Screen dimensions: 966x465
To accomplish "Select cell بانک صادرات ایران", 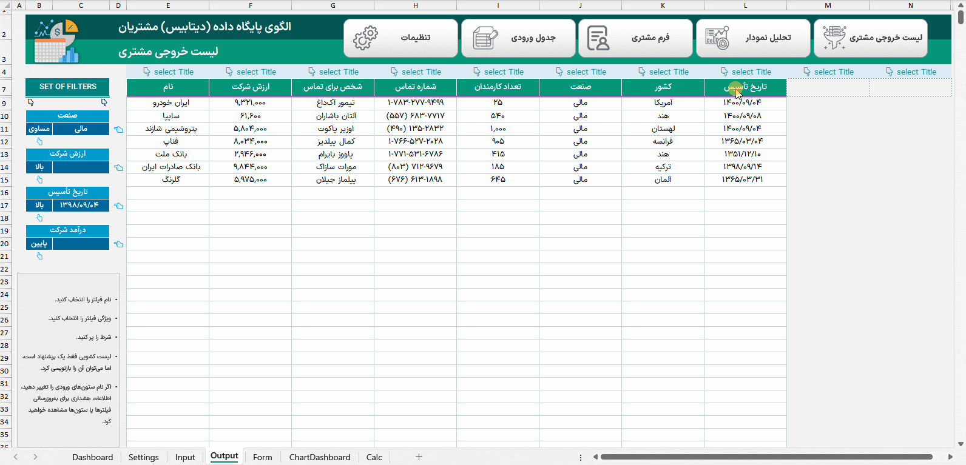I will [168, 167].
